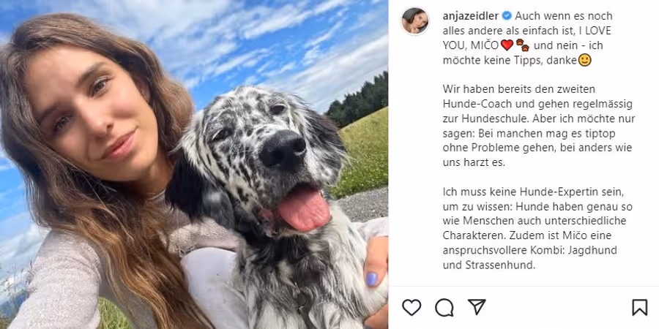Click the dog's black nose in the photo
Screen dimensions: 659x329
(x=283, y=149)
